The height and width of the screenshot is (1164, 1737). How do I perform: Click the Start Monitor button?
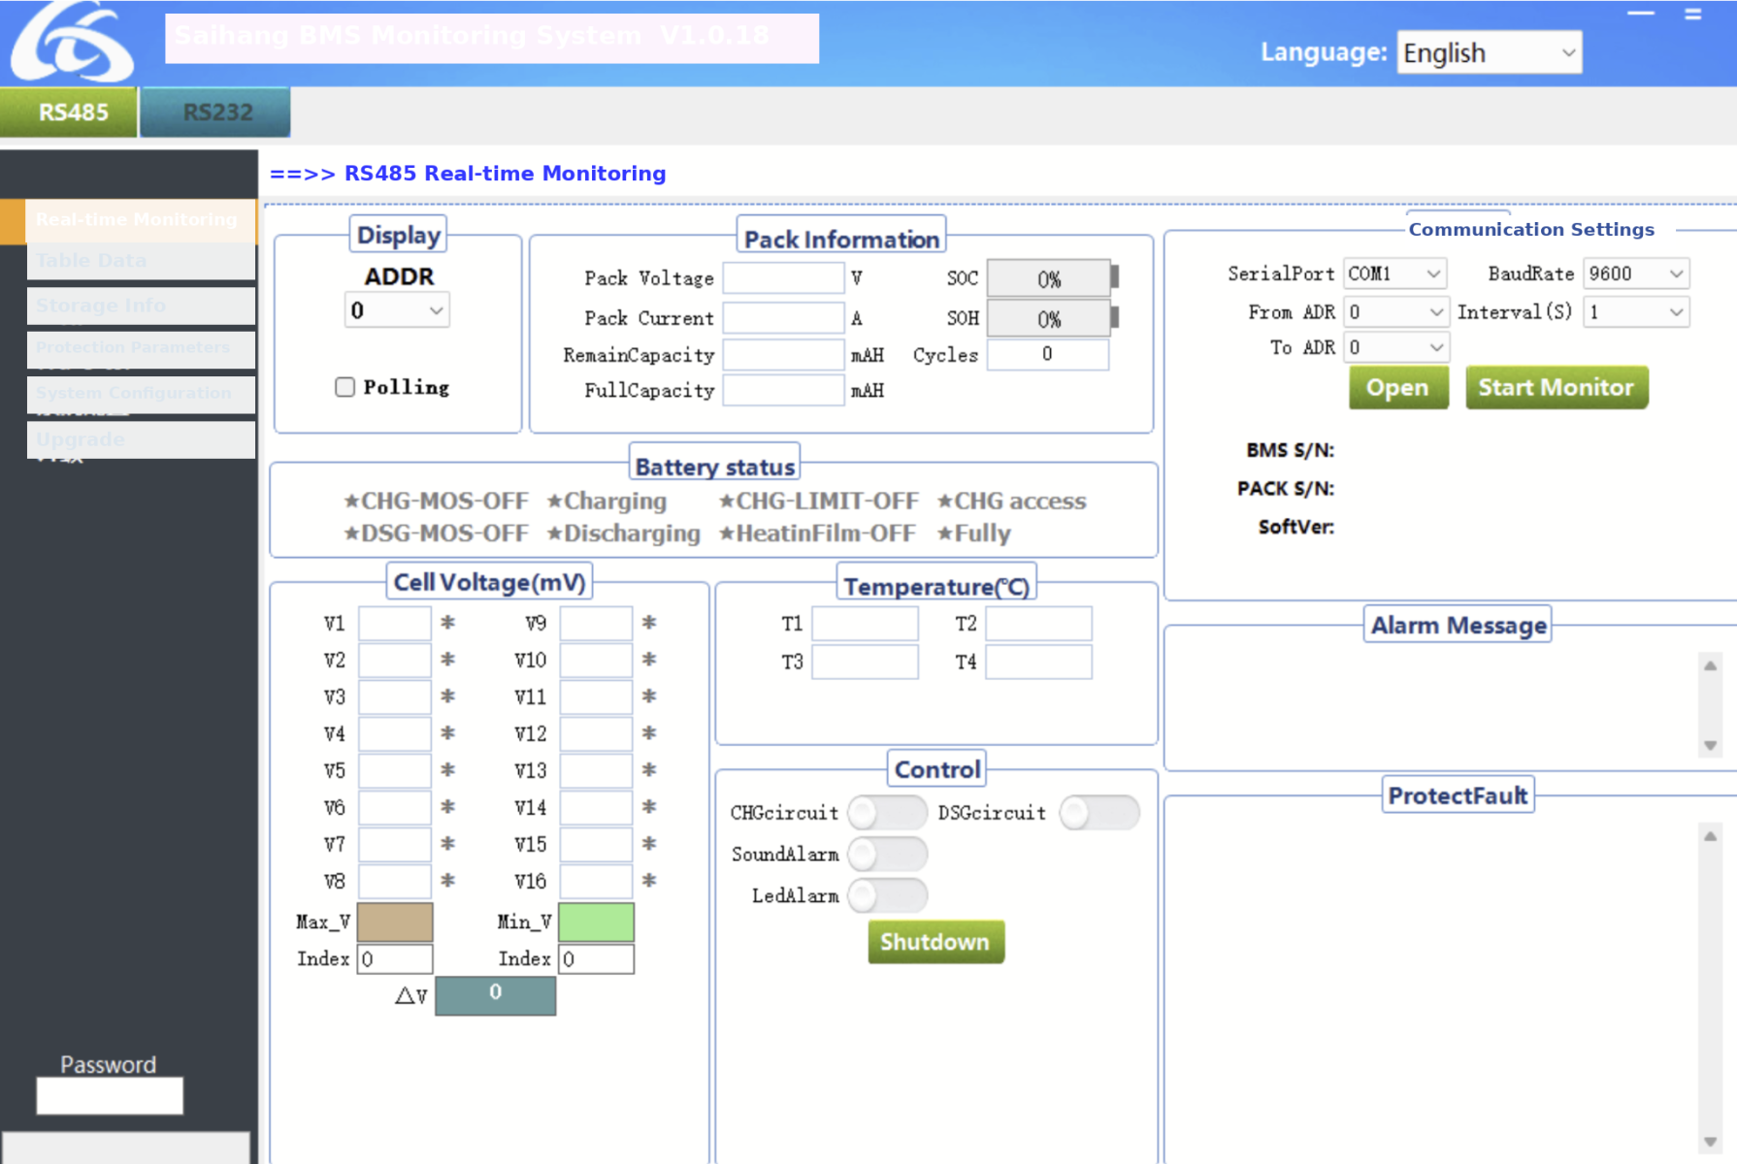click(1557, 388)
